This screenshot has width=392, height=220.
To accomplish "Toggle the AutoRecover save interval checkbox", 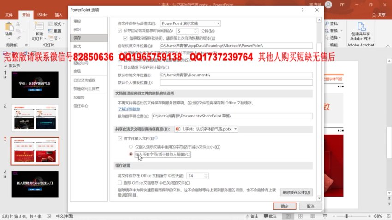I will tap(120, 31).
